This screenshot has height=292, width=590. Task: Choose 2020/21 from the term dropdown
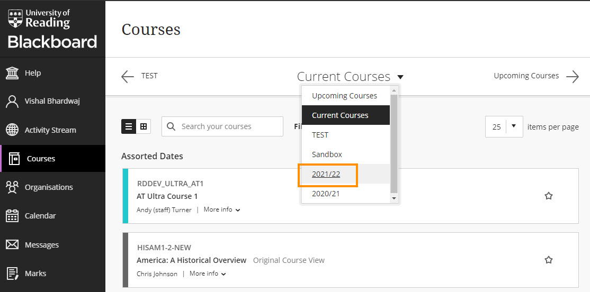tap(345, 193)
